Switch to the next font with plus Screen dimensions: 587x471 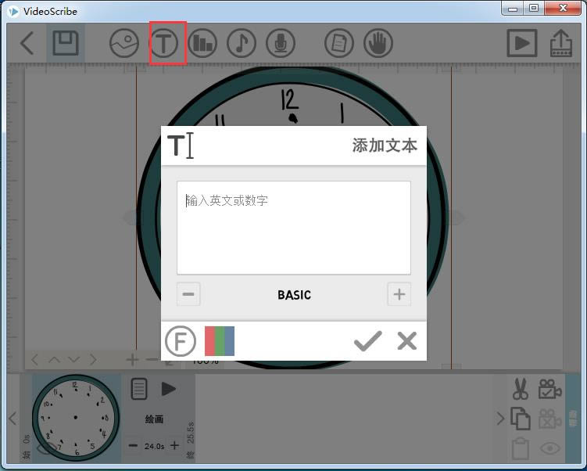399,294
